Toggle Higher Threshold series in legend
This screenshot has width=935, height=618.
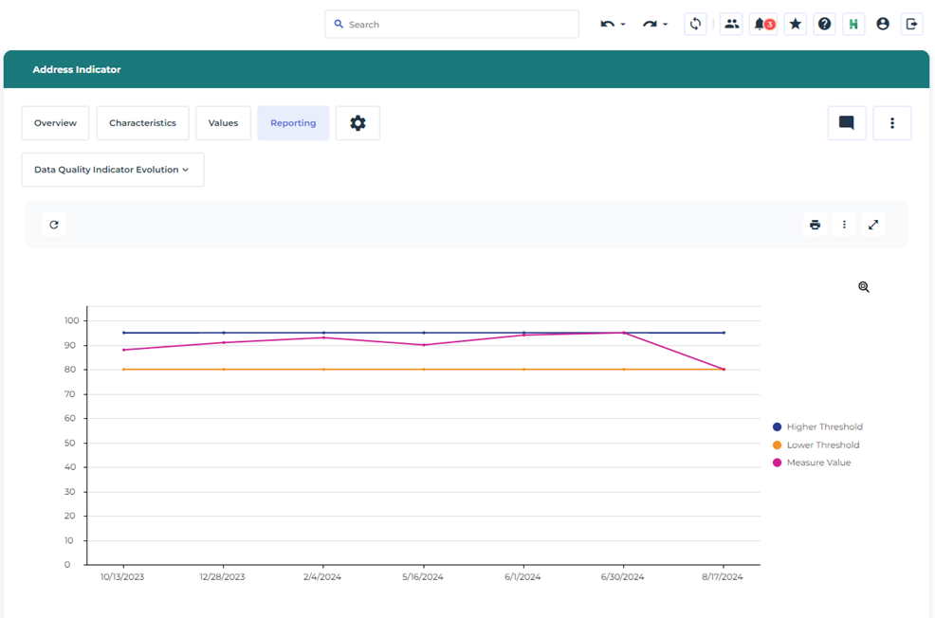click(x=823, y=427)
